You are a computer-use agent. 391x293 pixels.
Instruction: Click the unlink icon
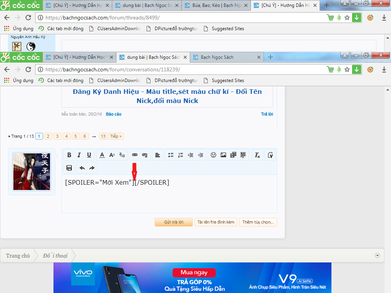[145, 155]
